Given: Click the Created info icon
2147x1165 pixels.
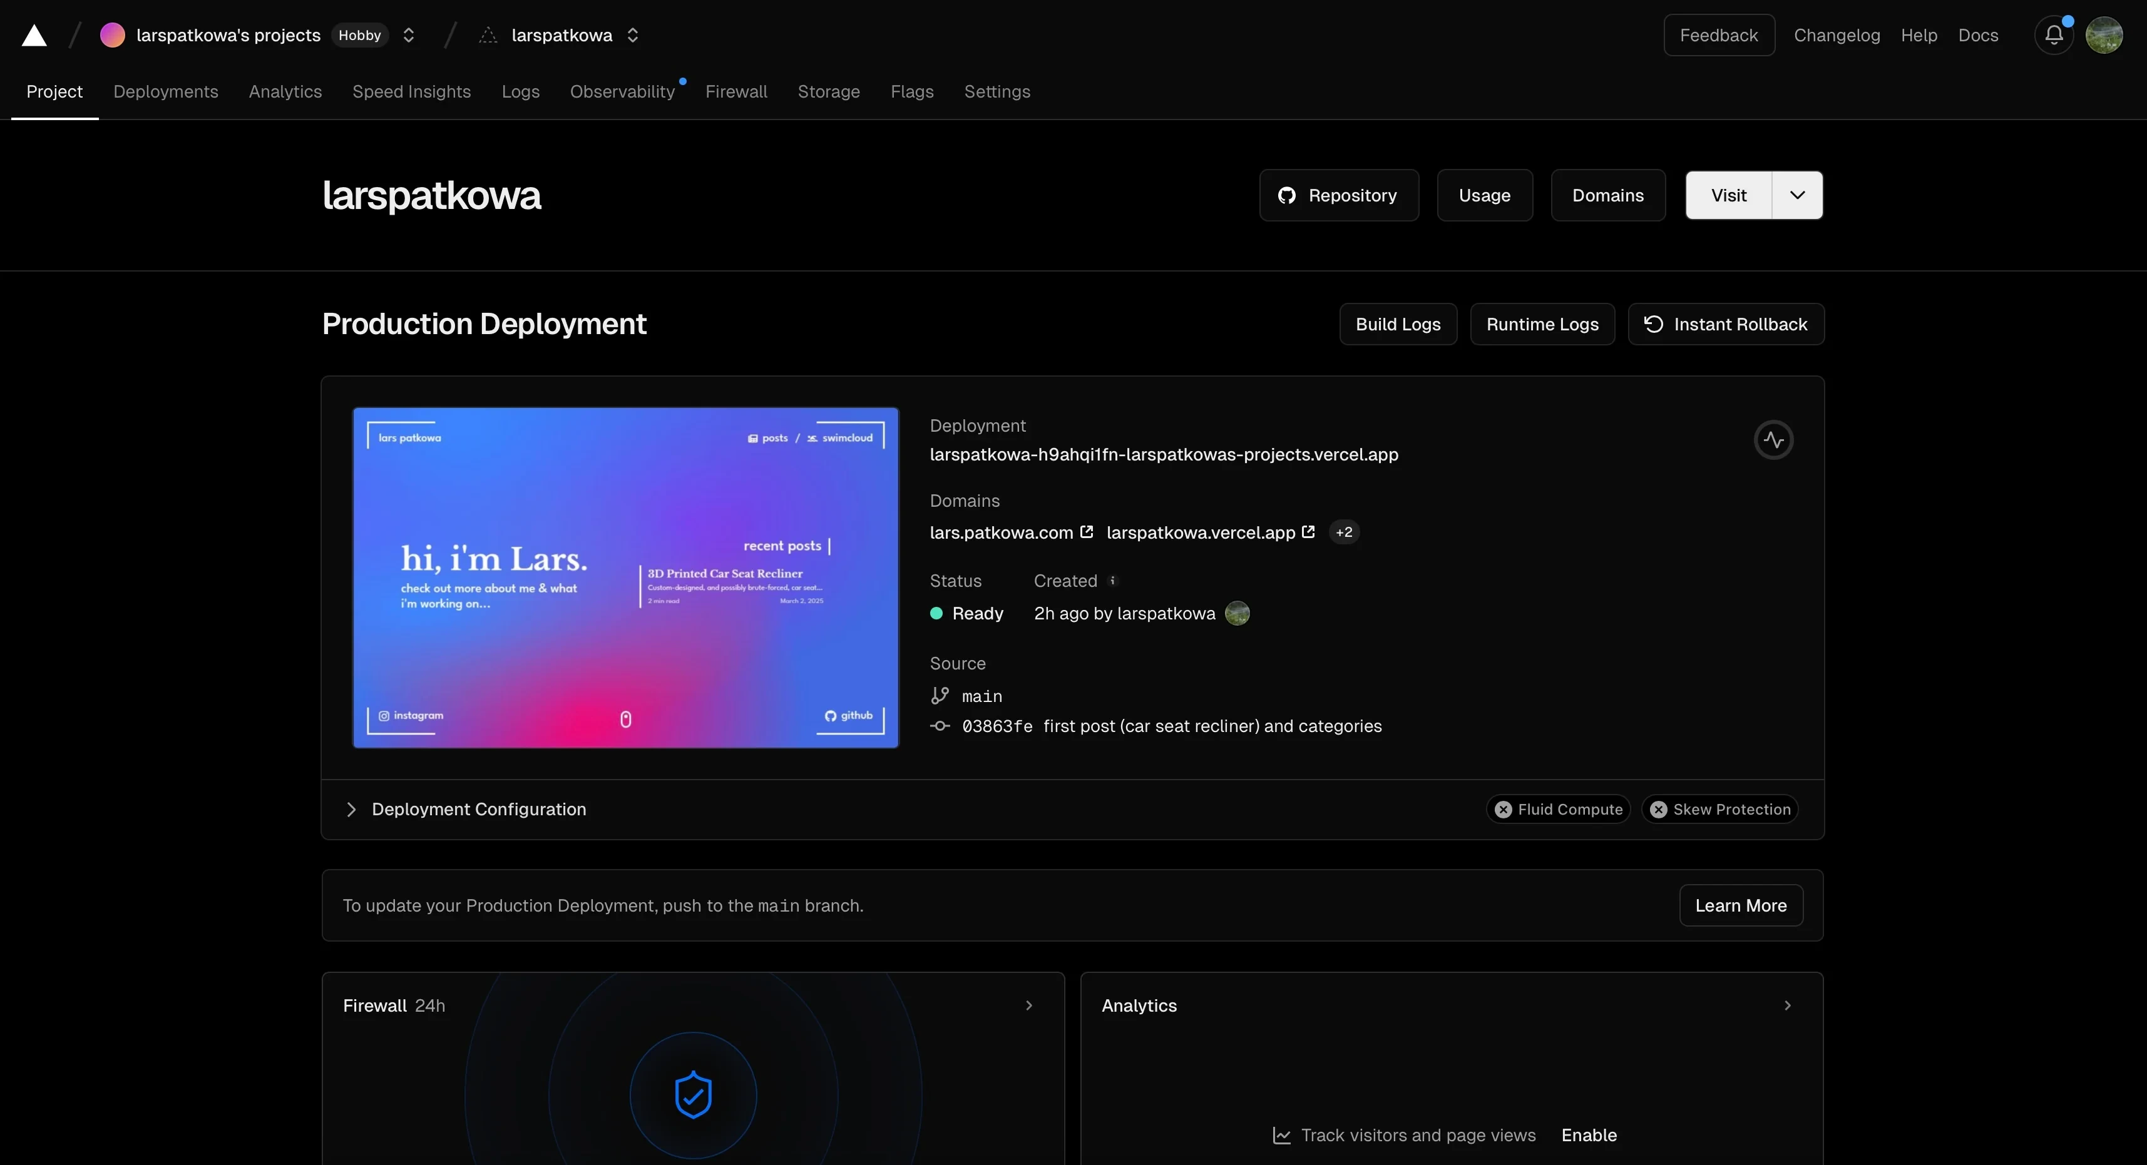Looking at the screenshot, I should (x=1112, y=581).
